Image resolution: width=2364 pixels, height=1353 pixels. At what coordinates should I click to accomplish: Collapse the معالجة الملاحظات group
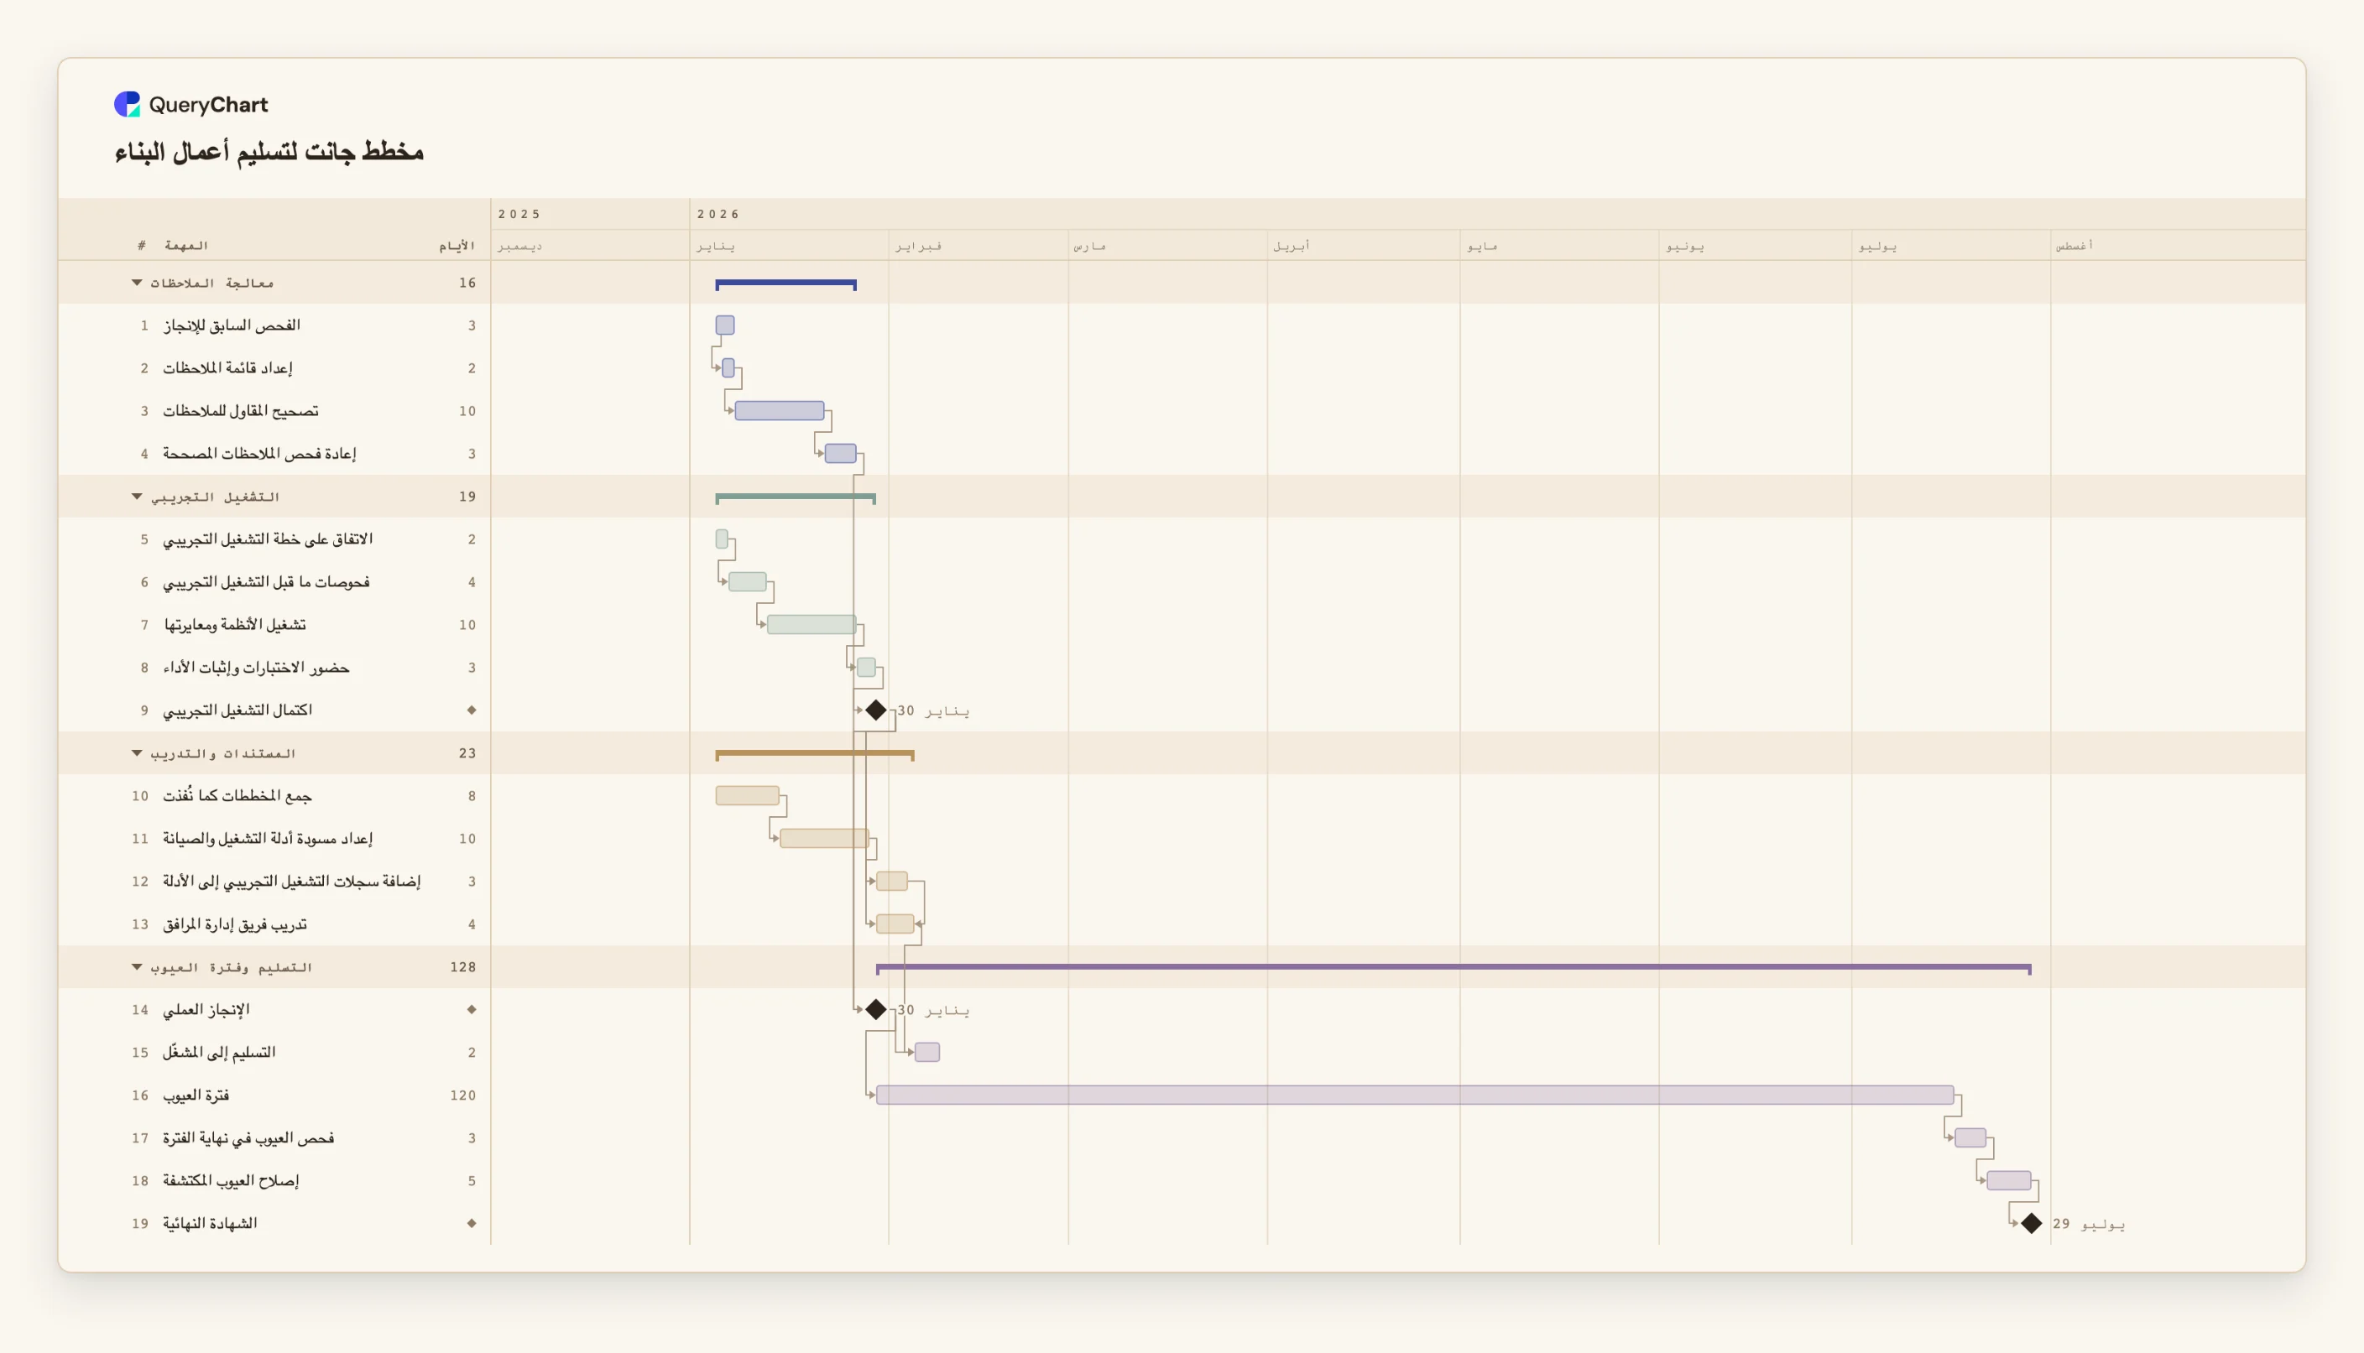pos(137,283)
